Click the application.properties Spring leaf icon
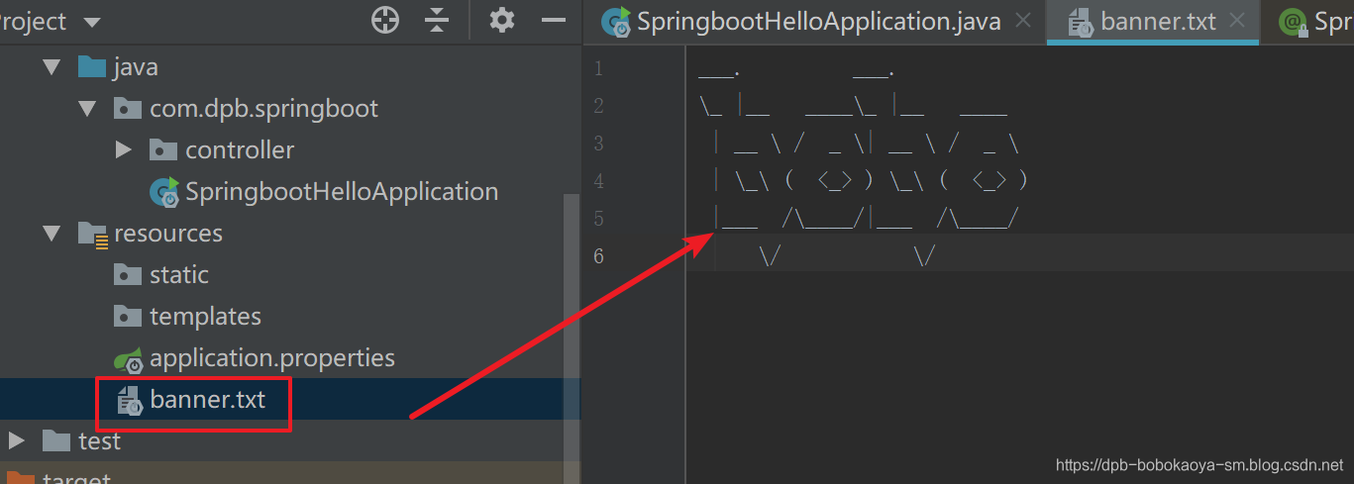1354x484 pixels. click(x=129, y=358)
